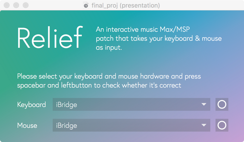Toggle the Keyboard check indicator circle

[x=222, y=104]
